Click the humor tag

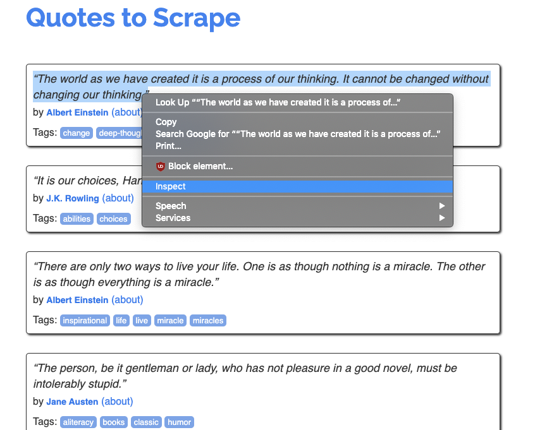[x=179, y=422]
